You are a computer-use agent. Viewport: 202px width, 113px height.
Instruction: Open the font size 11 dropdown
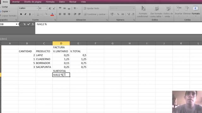(46, 8)
